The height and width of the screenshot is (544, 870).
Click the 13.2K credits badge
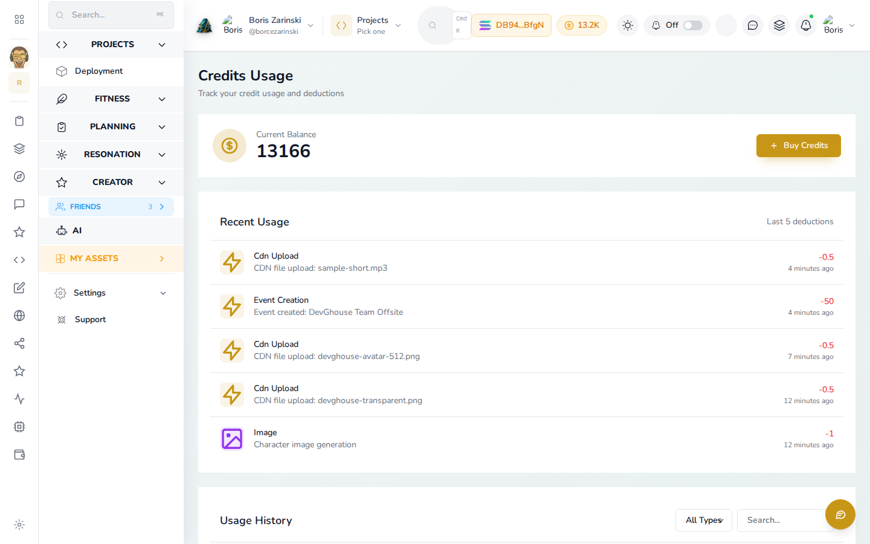(x=582, y=25)
